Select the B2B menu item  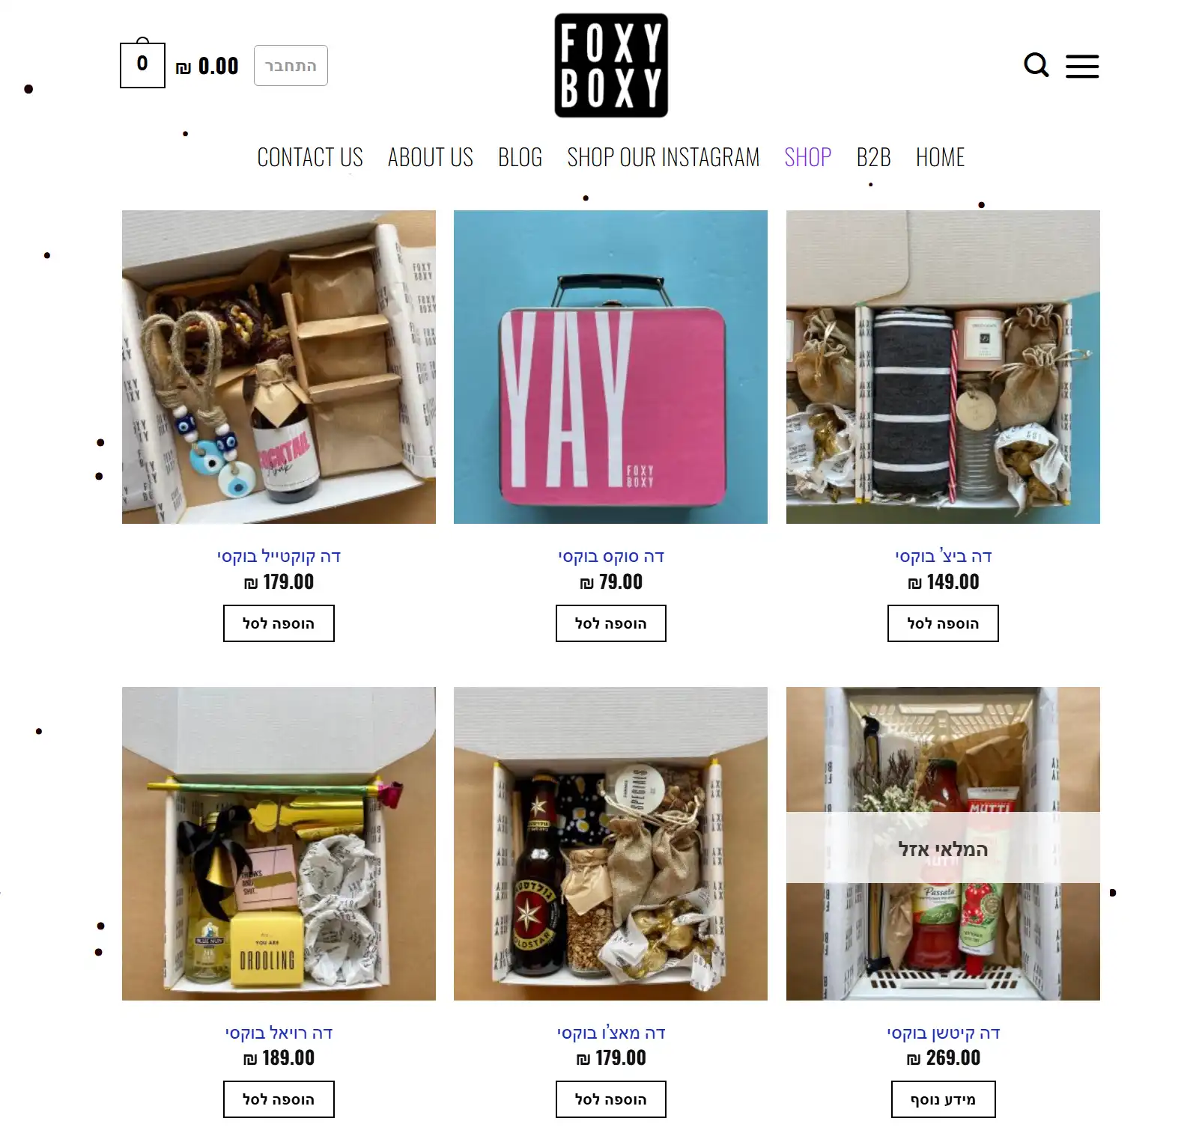873,157
